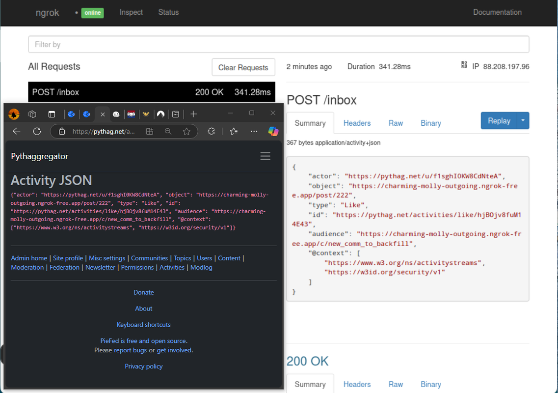Go to Communities admin page
Image resolution: width=558 pixels, height=393 pixels.
(150, 258)
